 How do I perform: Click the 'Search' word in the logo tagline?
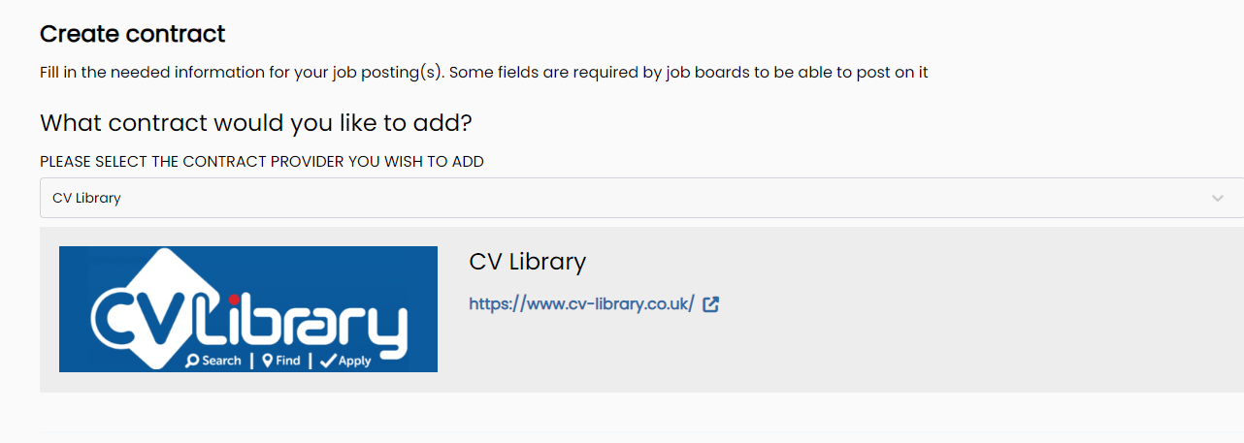click(x=221, y=361)
